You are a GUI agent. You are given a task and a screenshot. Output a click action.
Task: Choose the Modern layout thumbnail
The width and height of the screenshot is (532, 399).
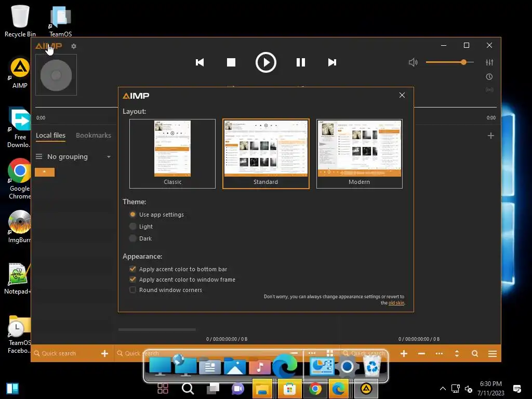tap(360, 154)
